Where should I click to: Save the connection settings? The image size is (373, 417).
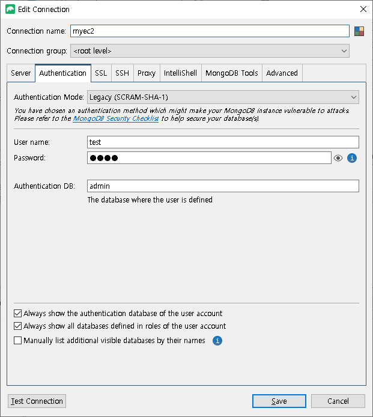tap(279, 401)
